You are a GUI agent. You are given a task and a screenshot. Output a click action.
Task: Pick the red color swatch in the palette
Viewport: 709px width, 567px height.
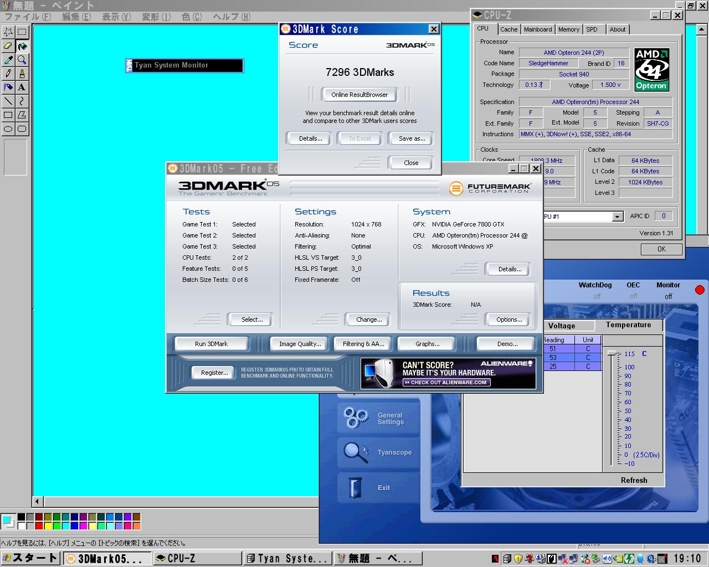tap(39, 525)
